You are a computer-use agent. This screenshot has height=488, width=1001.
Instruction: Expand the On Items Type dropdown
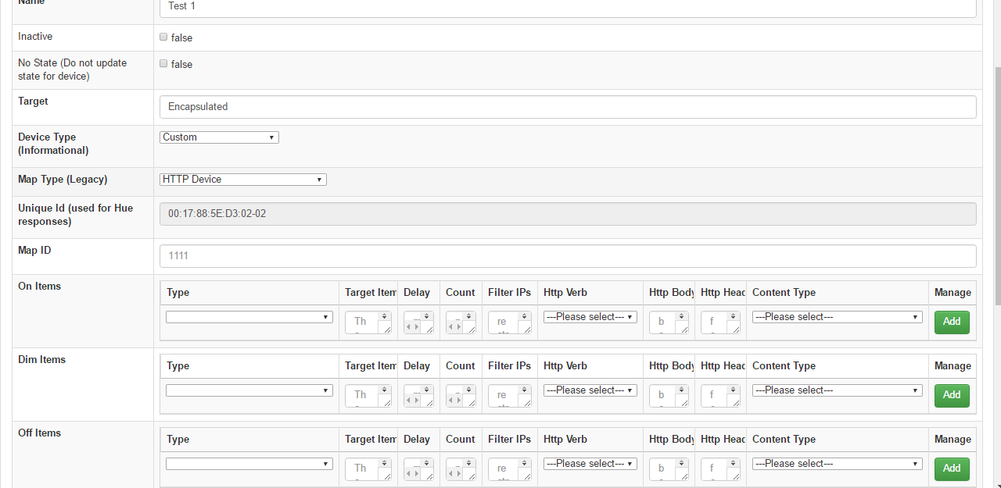point(249,317)
